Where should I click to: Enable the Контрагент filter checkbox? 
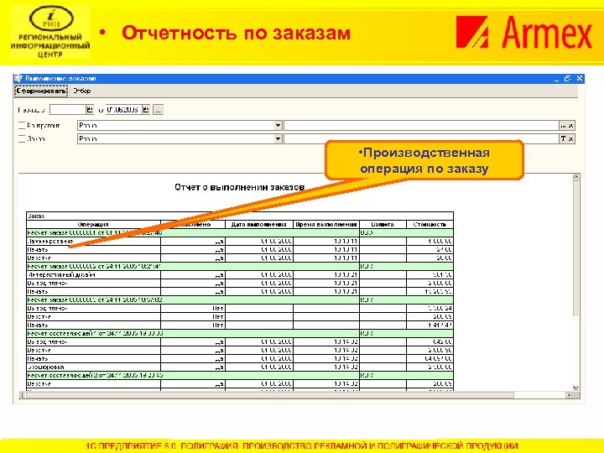[22, 125]
